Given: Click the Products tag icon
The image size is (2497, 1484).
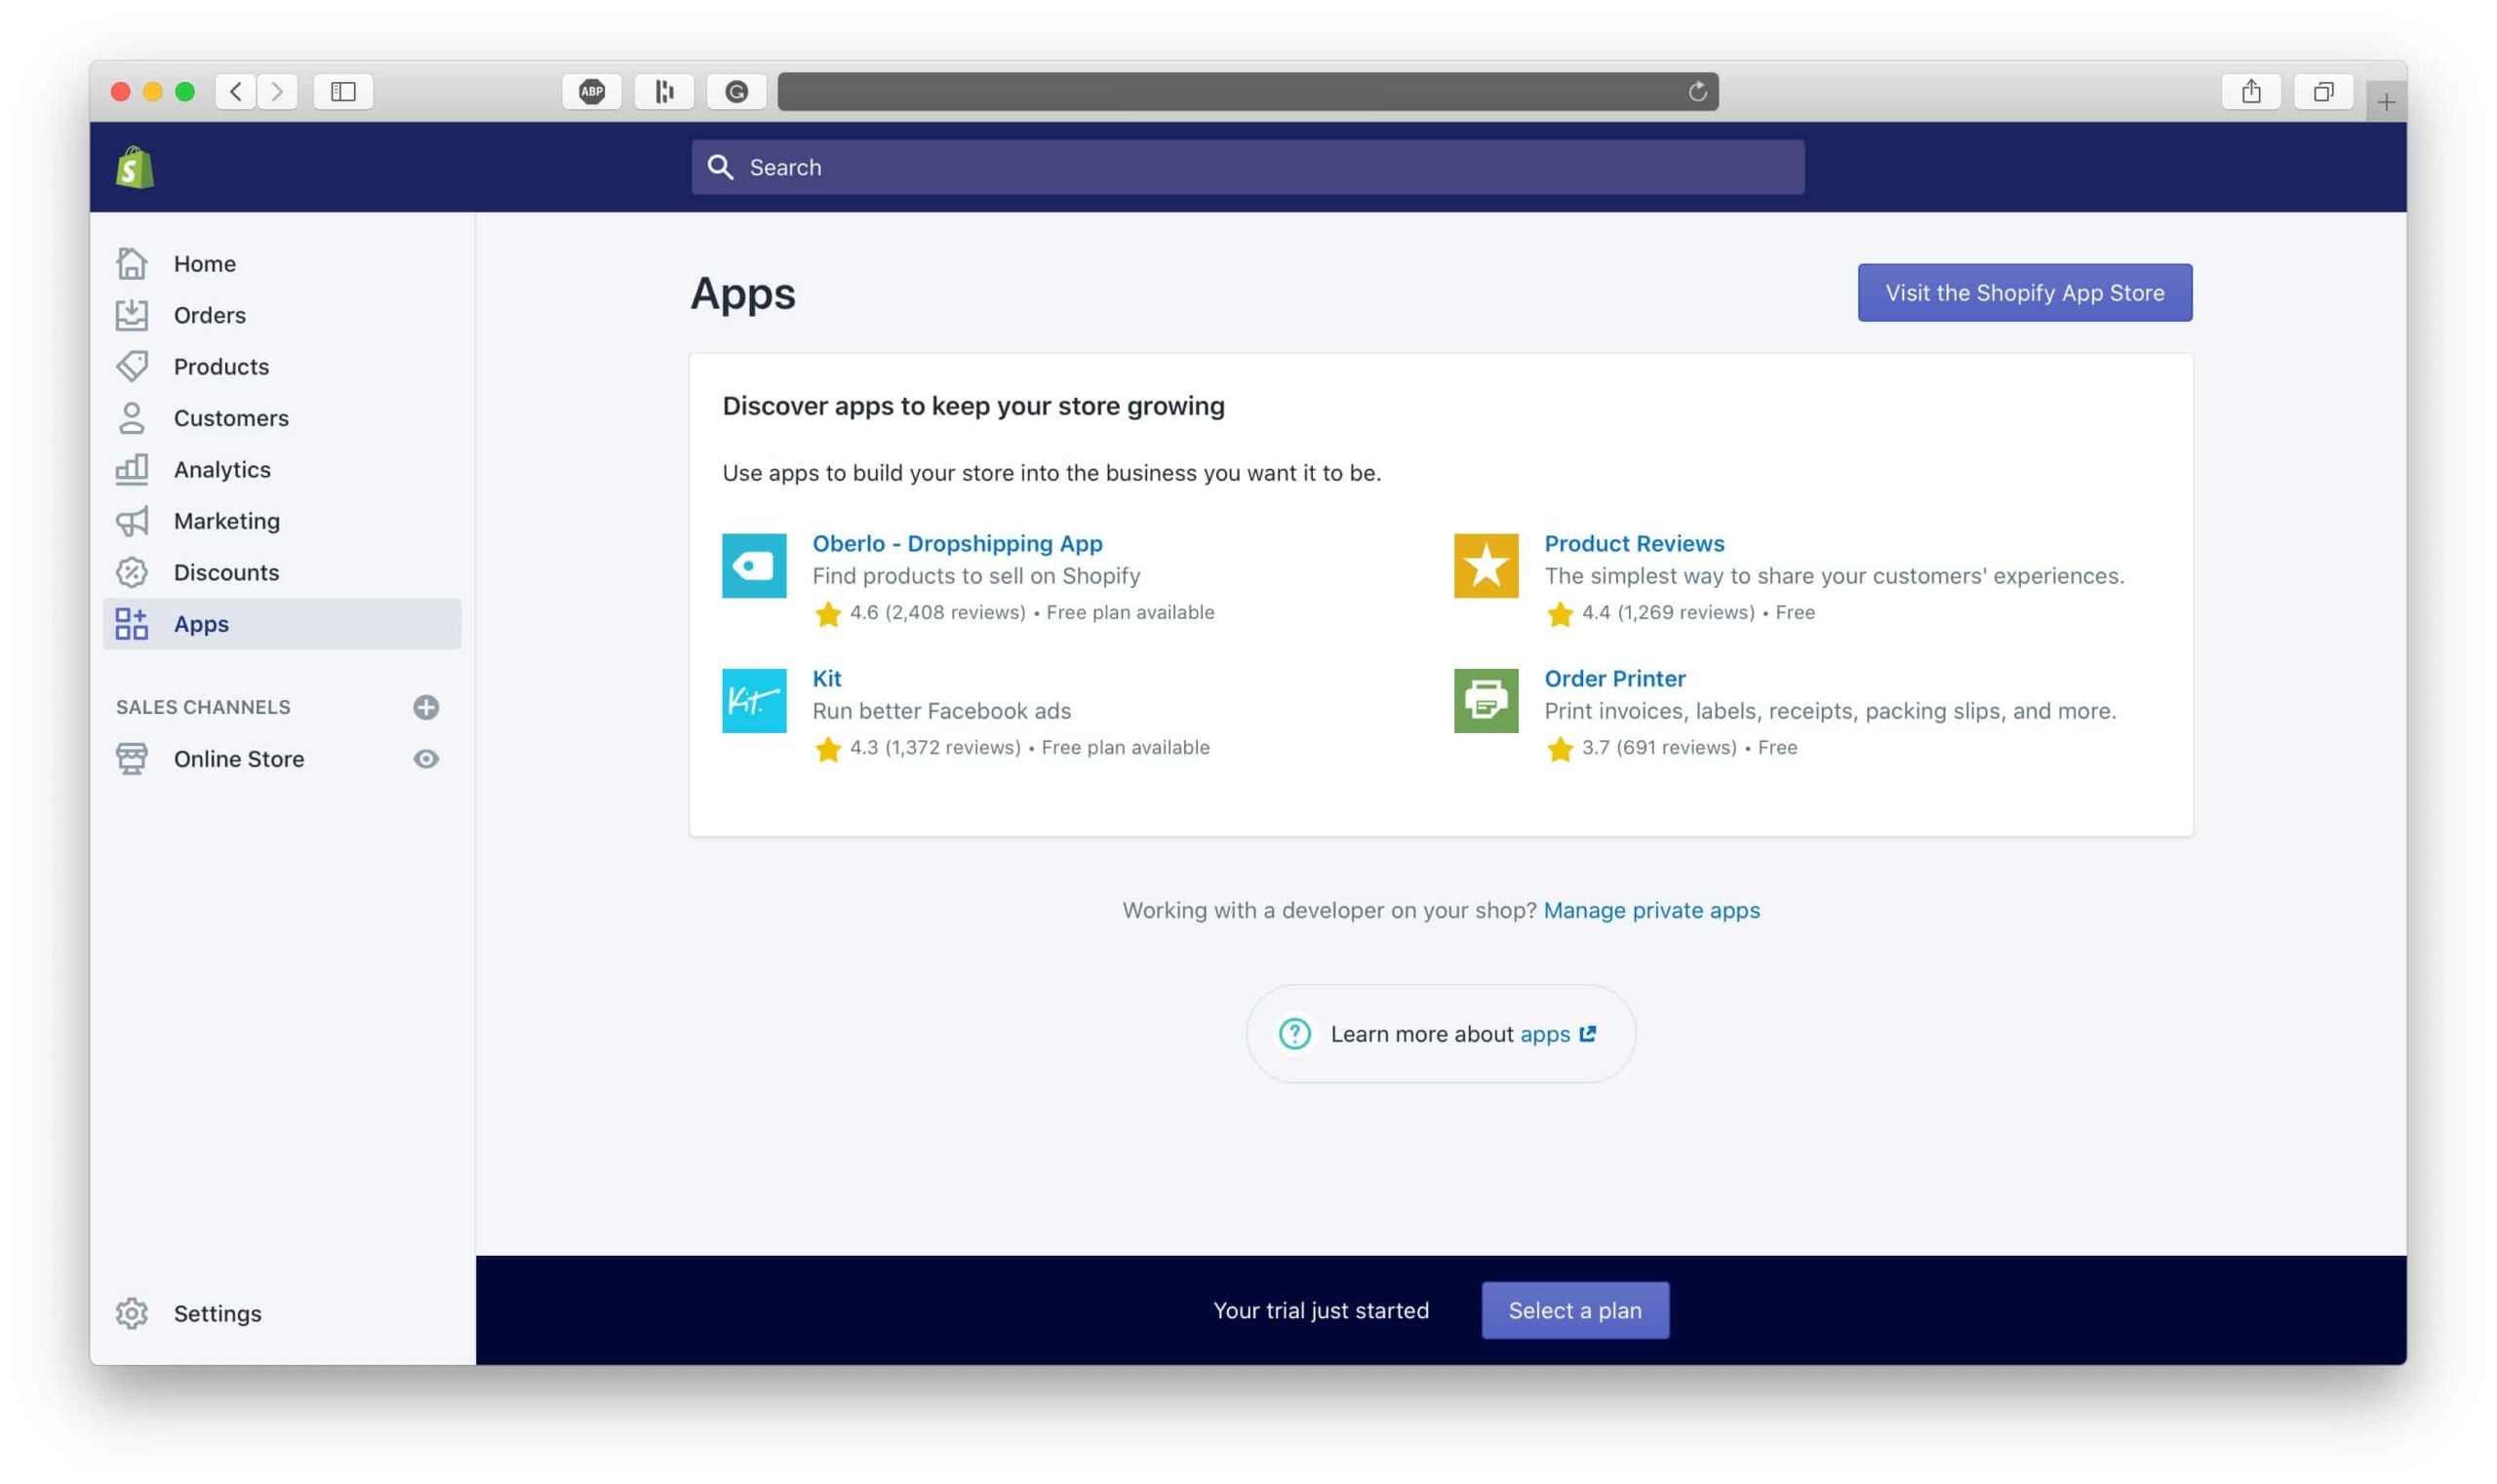Looking at the screenshot, I should tap(131, 366).
